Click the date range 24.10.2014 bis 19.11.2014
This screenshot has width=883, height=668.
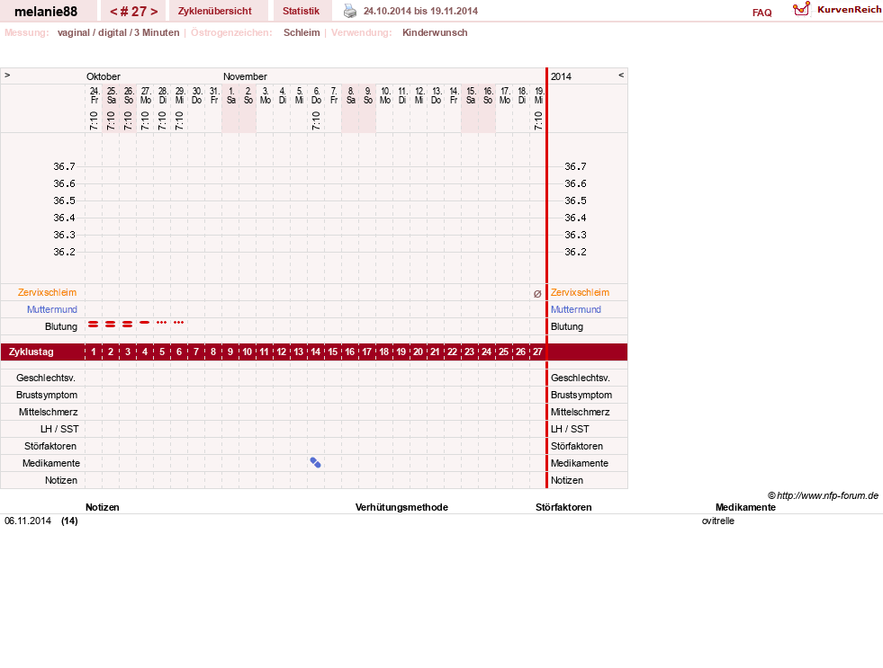[420, 11]
